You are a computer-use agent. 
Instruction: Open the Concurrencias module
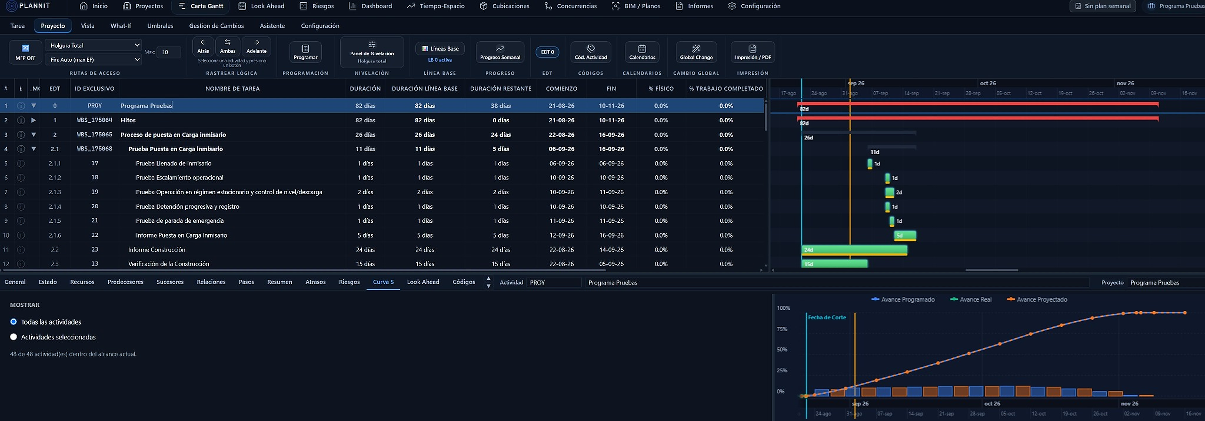(570, 6)
